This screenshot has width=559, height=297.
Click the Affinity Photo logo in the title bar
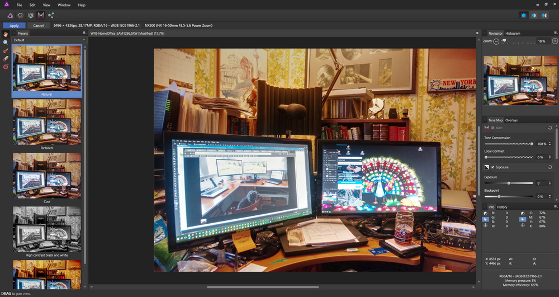tap(6, 4)
